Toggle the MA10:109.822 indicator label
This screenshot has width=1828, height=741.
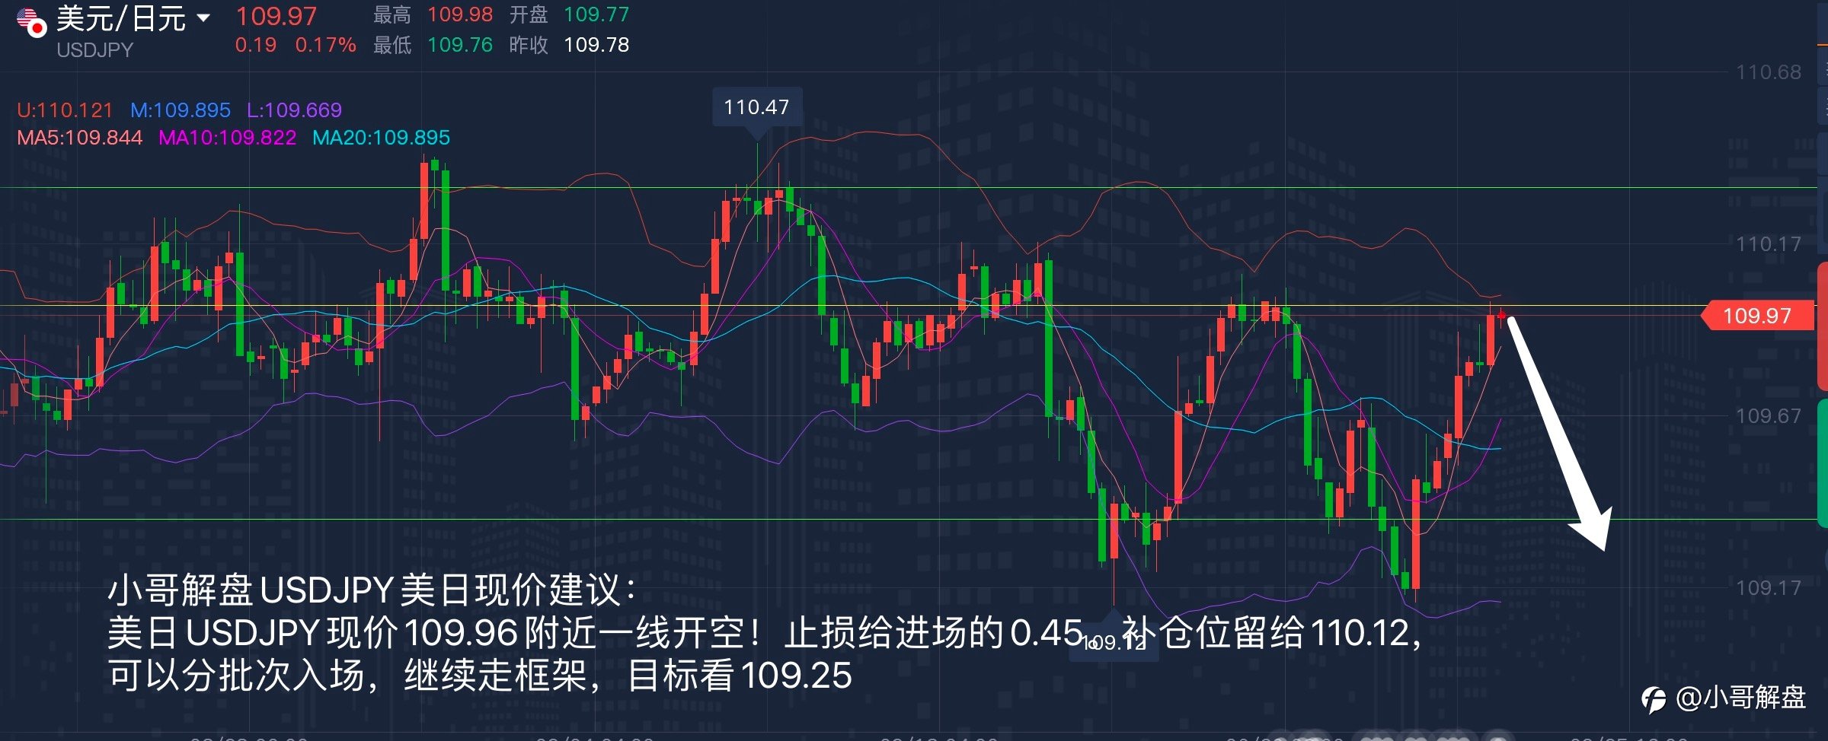click(x=227, y=138)
